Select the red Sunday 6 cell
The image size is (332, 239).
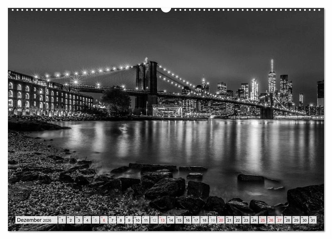tap(104, 220)
